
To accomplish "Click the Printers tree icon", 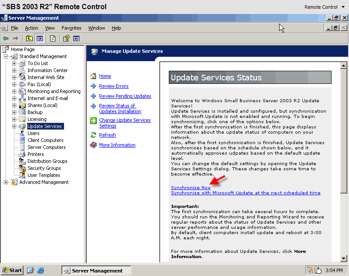I will 22,154.
